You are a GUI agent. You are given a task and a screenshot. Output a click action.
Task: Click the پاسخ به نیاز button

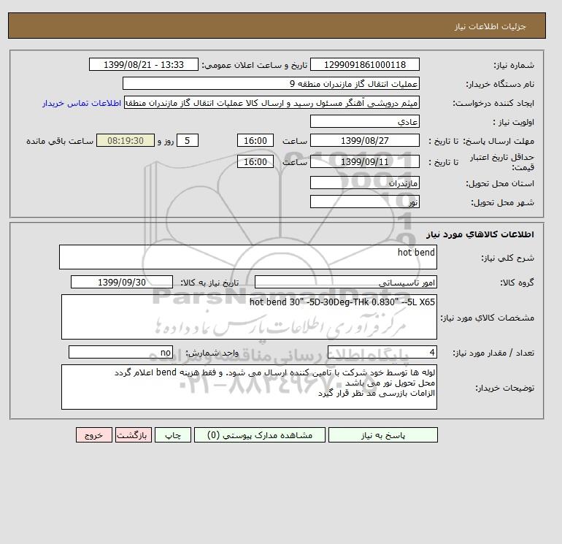382,435
